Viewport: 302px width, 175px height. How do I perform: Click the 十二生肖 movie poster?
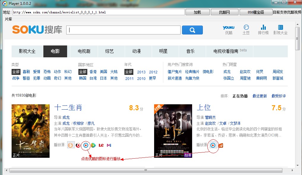coord(30,131)
